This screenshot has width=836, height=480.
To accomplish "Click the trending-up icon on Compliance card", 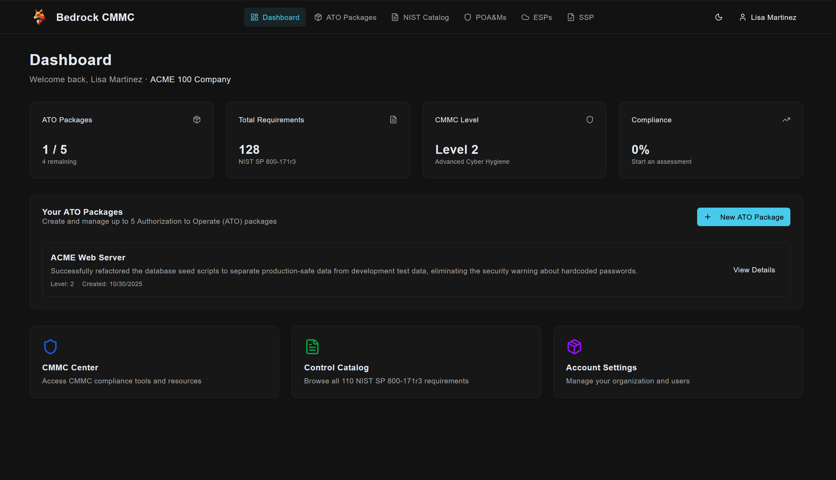I will [x=786, y=119].
